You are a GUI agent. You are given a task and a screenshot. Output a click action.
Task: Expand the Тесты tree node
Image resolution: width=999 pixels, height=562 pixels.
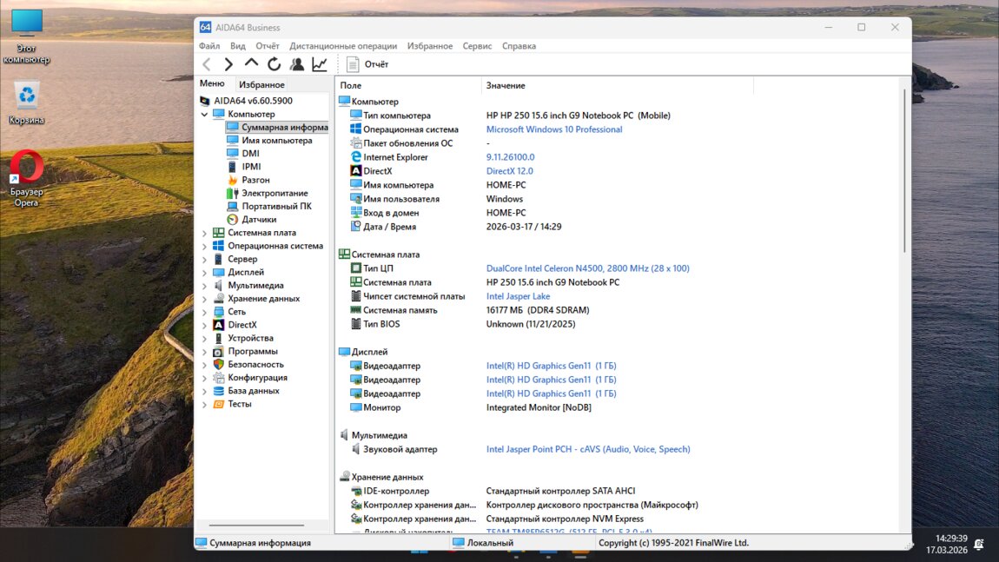tap(205, 404)
